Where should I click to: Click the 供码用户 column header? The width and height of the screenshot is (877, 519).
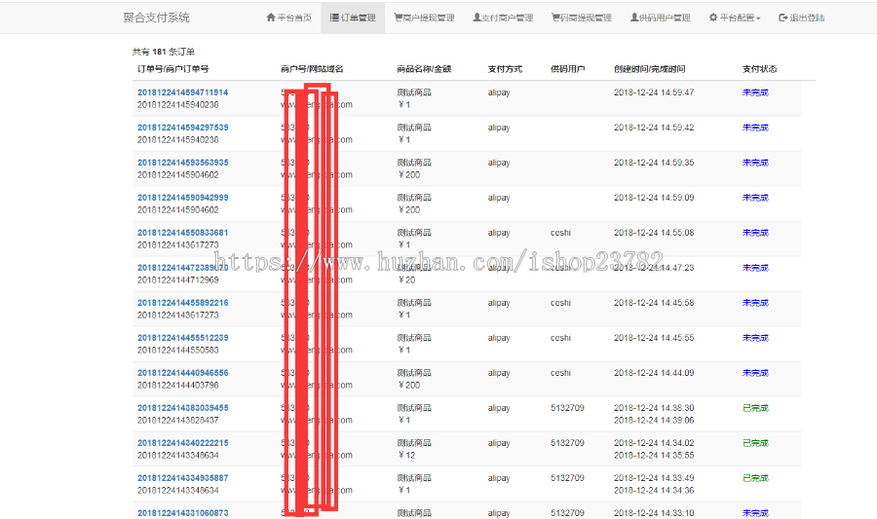click(x=568, y=69)
